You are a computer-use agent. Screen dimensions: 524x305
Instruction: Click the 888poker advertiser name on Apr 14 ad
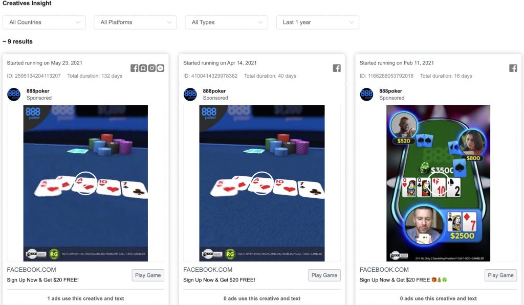pyautogui.click(x=214, y=91)
